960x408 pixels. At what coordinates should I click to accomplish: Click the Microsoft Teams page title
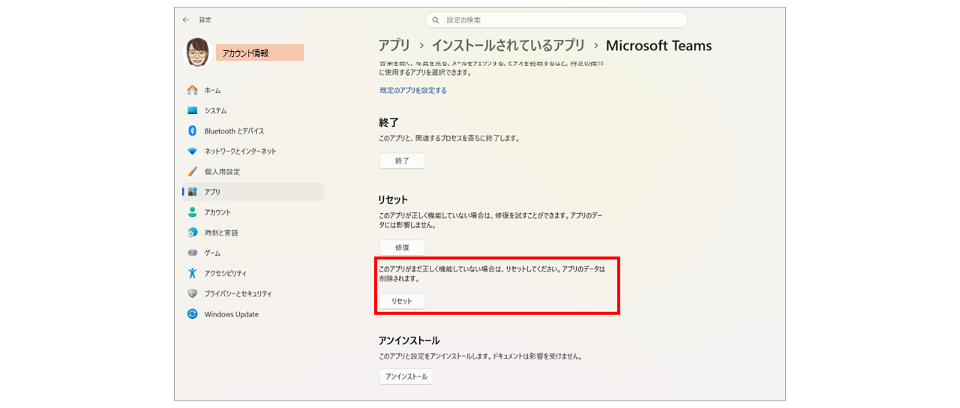[658, 46]
